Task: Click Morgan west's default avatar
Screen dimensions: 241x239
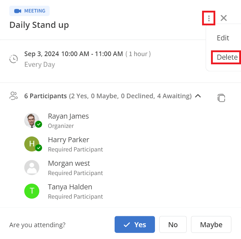Action: [32, 168]
